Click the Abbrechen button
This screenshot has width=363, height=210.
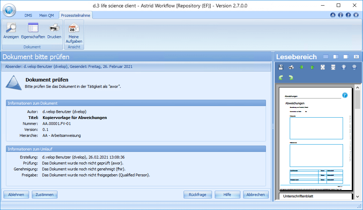point(256,195)
